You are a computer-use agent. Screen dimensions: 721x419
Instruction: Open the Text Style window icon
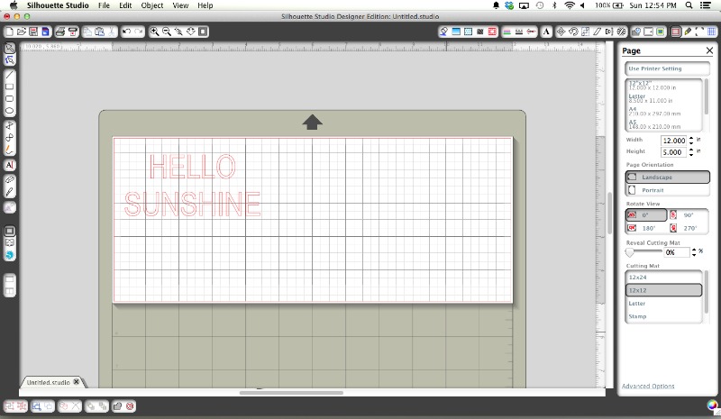tap(546, 32)
